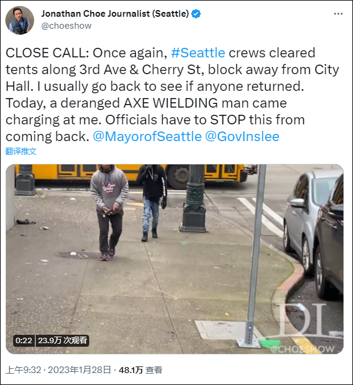The width and height of the screenshot is (353, 385).
Task: Open the @choeshow handle
Action: pos(66,26)
